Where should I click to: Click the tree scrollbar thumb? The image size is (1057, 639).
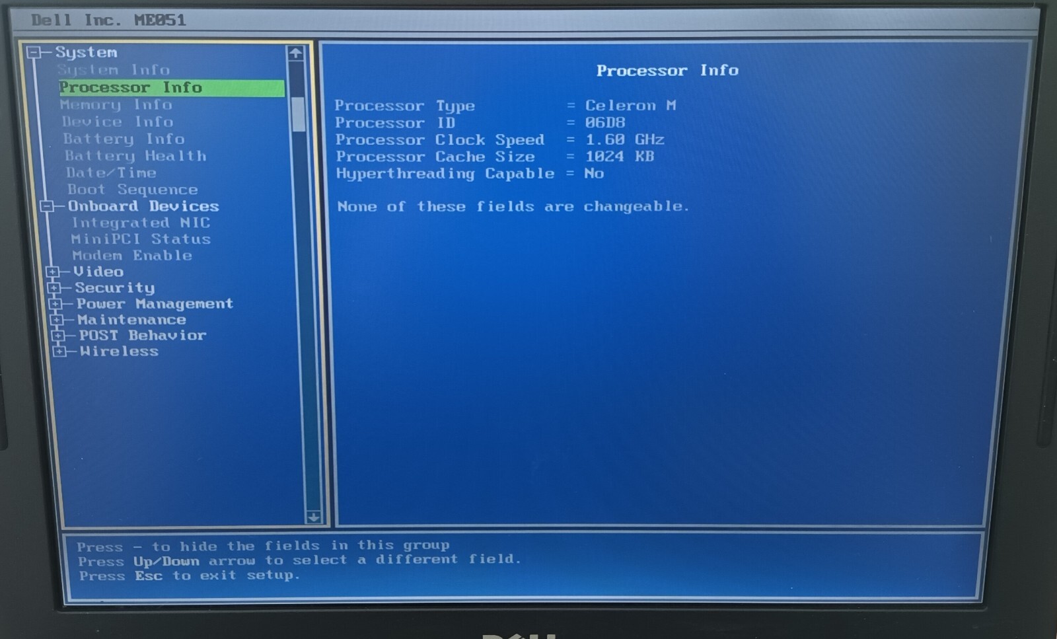click(x=299, y=114)
